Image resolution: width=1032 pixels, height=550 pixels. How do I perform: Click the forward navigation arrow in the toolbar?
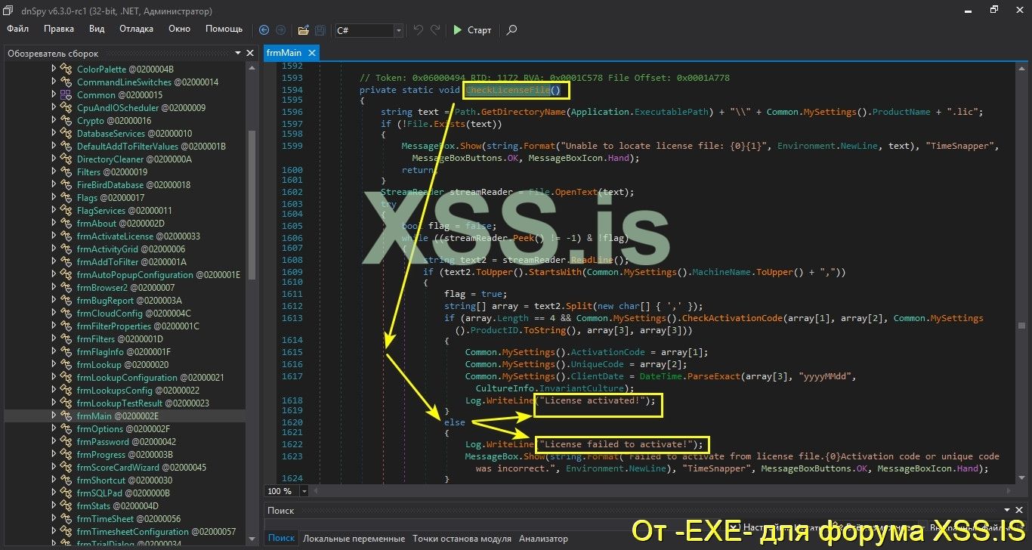tap(280, 30)
